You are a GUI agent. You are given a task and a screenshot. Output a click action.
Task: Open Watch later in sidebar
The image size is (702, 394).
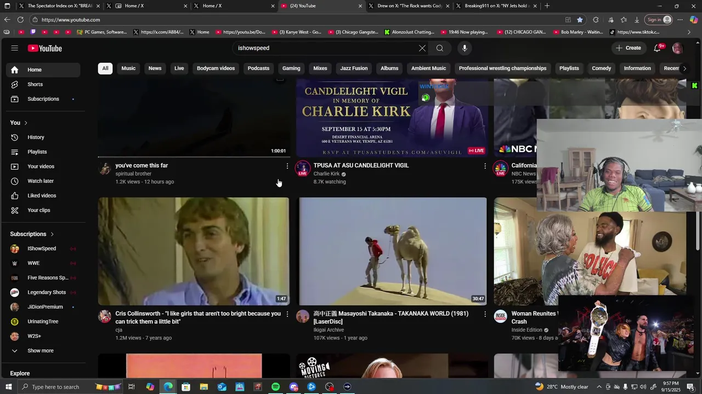43,181
